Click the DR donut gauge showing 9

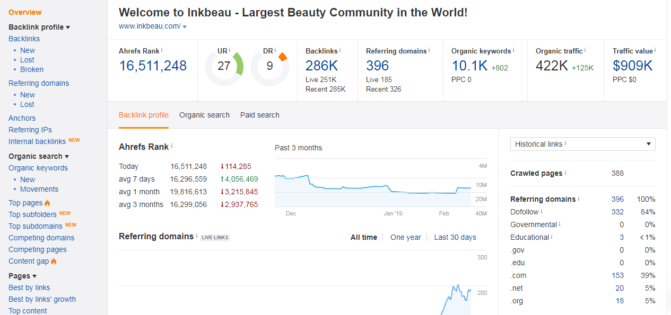(x=270, y=66)
